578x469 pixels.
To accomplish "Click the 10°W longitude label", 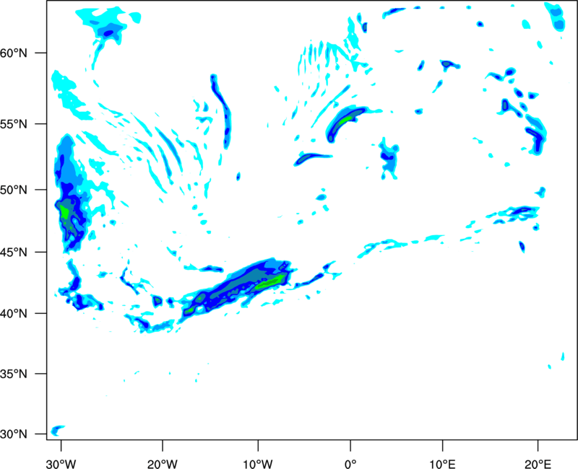I will (x=258, y=464).
